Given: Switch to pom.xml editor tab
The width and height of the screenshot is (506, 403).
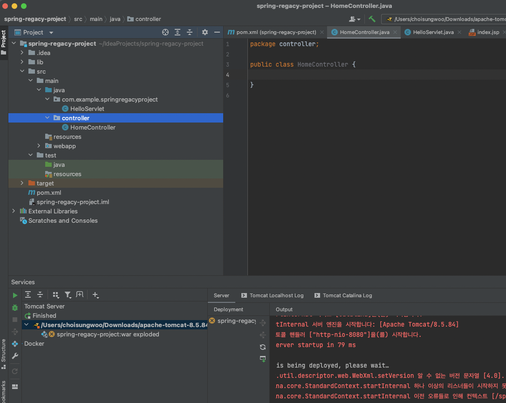Looking at the screenshot, I should 276,32.
